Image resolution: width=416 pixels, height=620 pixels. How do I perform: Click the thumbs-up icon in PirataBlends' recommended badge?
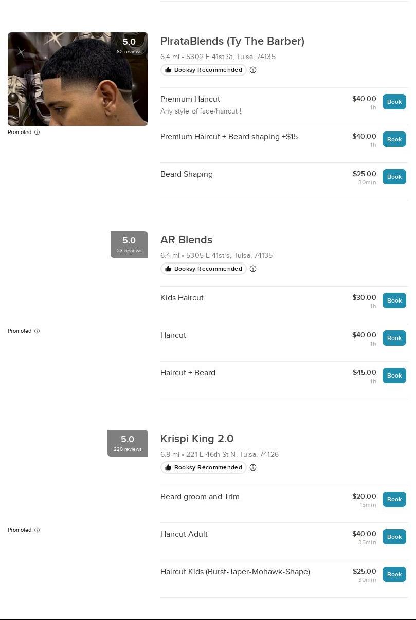point(168,70)
